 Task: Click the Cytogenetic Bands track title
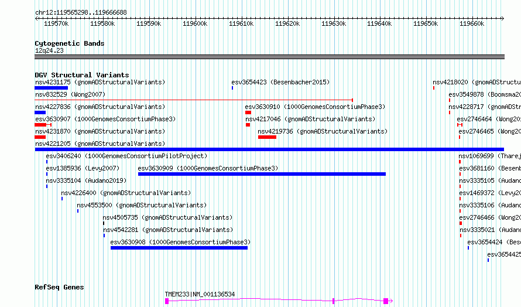[x=70, y=43]
